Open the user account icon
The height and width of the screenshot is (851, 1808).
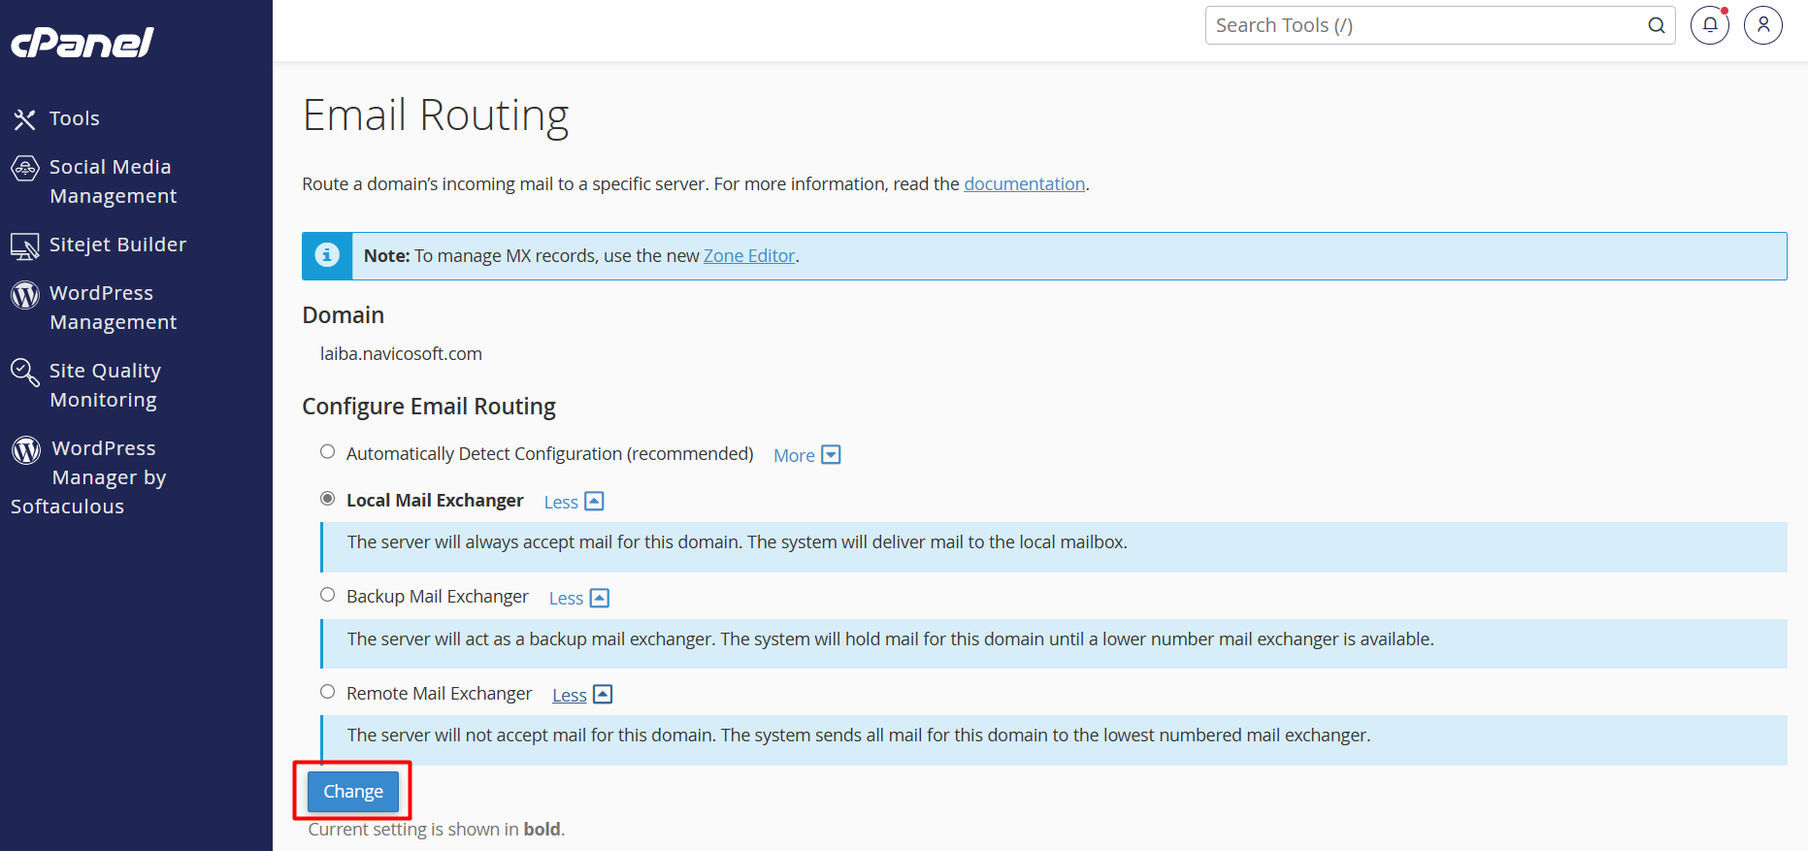point(1762,25)
